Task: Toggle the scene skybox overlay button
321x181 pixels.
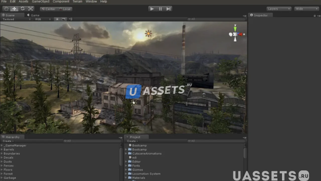Action: pyautogui.click(x=63, y=19)
